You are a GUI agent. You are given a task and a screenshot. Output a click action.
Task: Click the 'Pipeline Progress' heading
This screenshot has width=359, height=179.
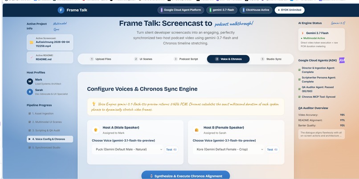[39, 105]
